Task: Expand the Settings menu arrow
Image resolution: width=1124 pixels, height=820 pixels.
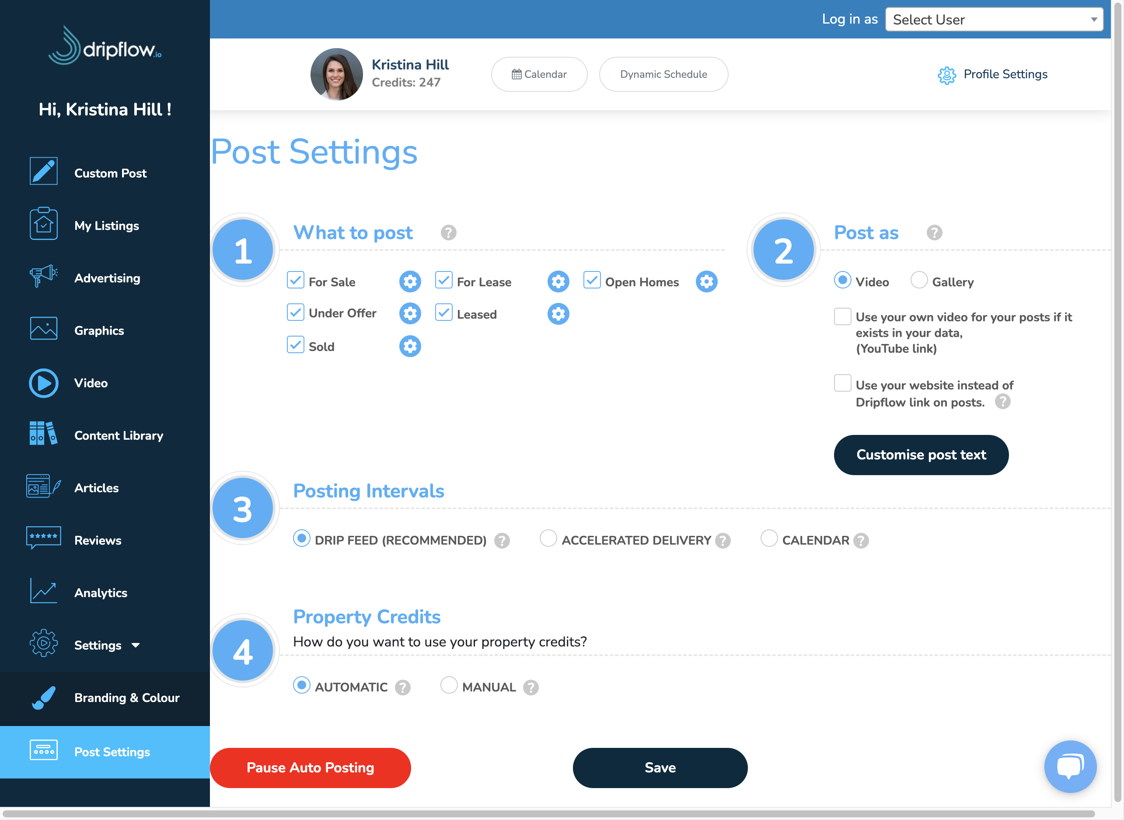Action: tap(136, 645)
